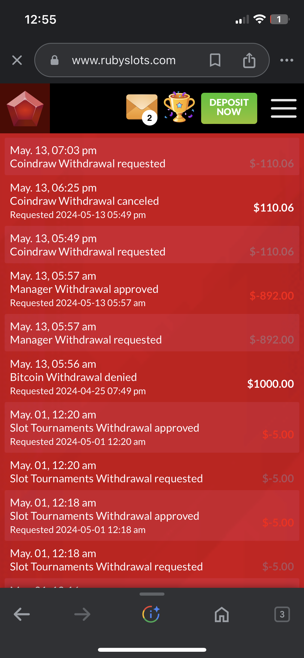Open the Google page info assistant icon
304x658 pixels.
click(x=151, y=614)
